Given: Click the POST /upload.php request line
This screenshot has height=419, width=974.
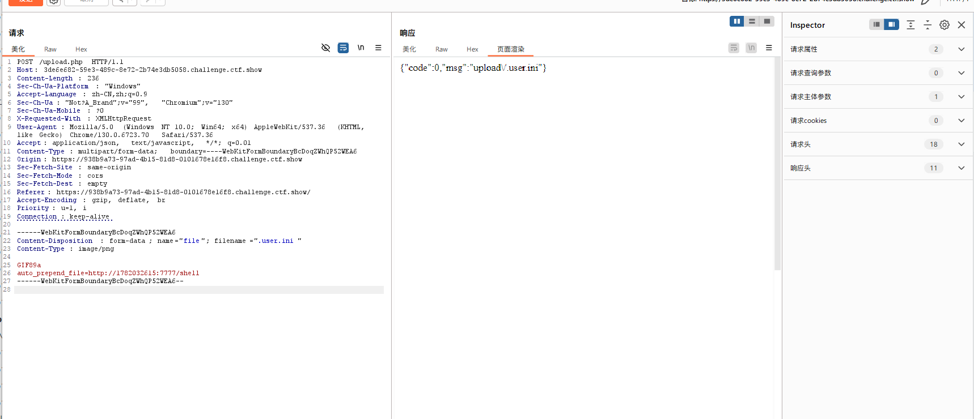Looking at the screenshot, I should point(70,62).
